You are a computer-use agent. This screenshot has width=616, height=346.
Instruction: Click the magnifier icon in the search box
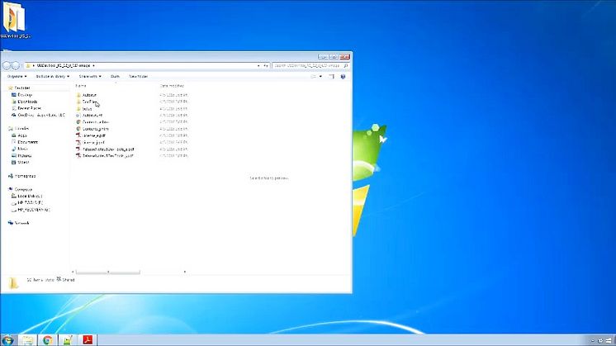pyautogui.click(x=346, y=65)
